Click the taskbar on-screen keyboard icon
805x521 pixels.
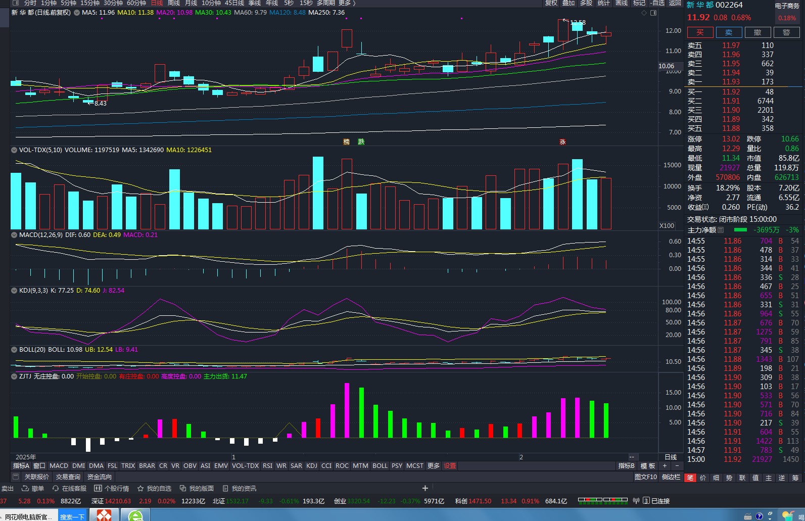point(748,516)
